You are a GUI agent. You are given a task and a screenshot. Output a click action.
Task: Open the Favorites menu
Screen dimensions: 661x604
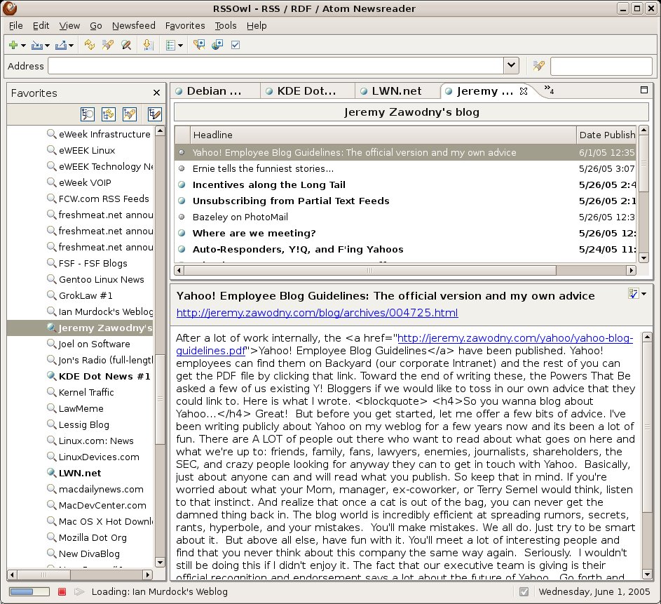(185, 26)
